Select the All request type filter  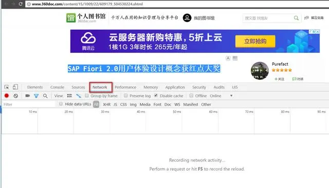click(x=96, y=104)
